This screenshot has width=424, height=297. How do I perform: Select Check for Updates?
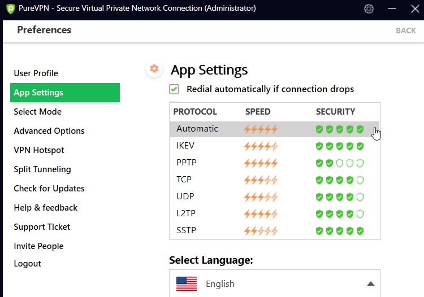pyautogui.click(x=49, y=189)
